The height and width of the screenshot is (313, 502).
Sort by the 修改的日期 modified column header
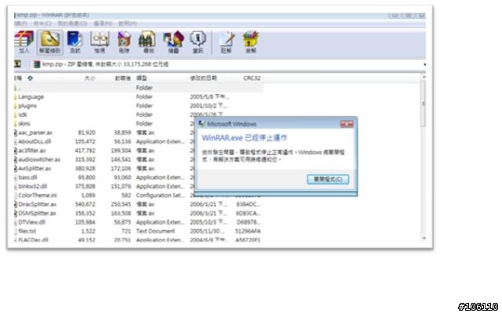203,78
